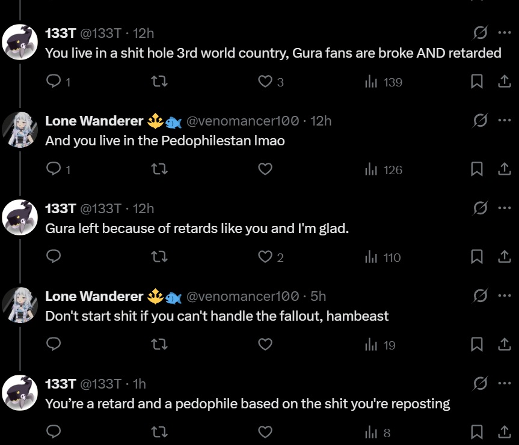Share the tweet with 139 views
The image size is (519, 445).
(x=505, y=82)
